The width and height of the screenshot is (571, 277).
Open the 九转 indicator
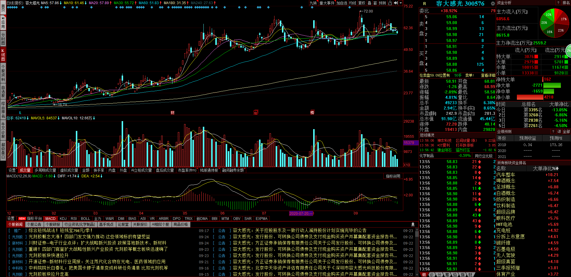tap(313, 3)
